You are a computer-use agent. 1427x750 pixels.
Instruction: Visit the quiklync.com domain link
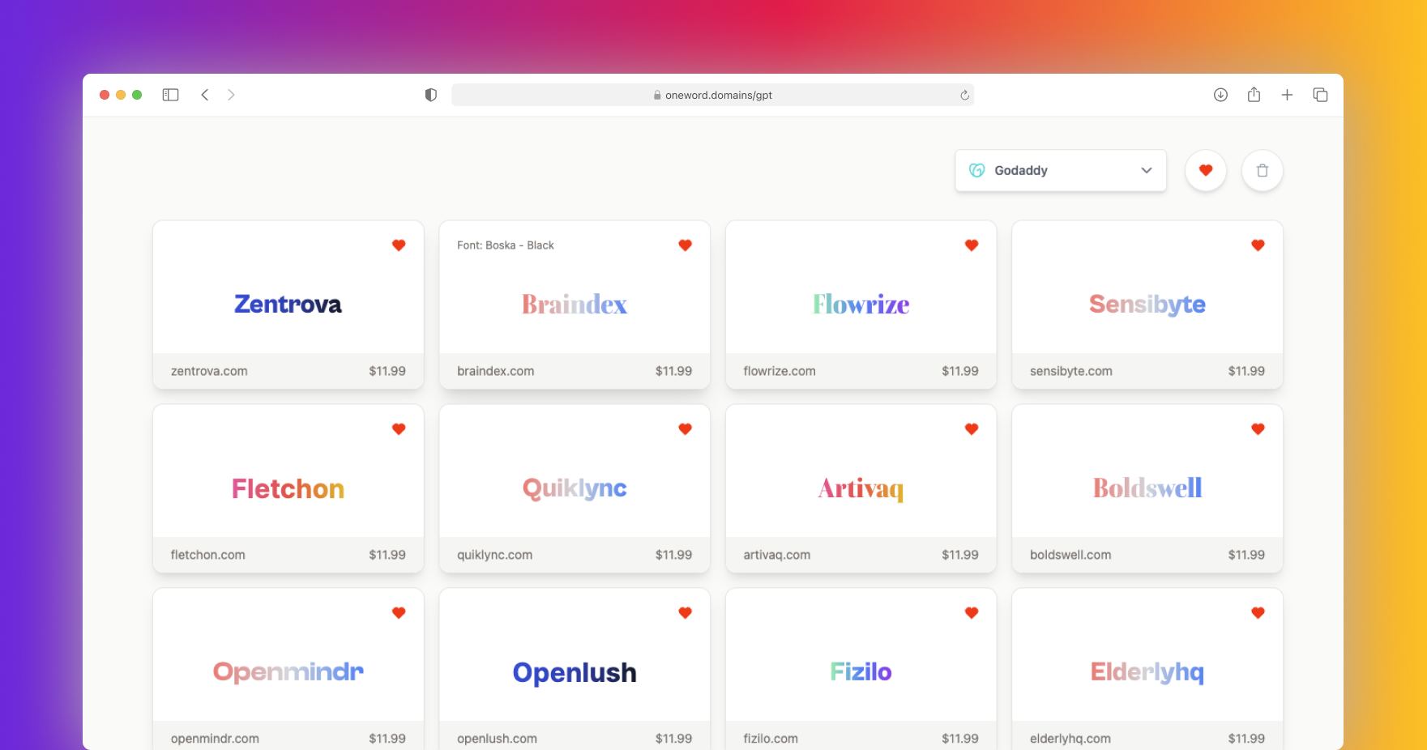point(494,555)
